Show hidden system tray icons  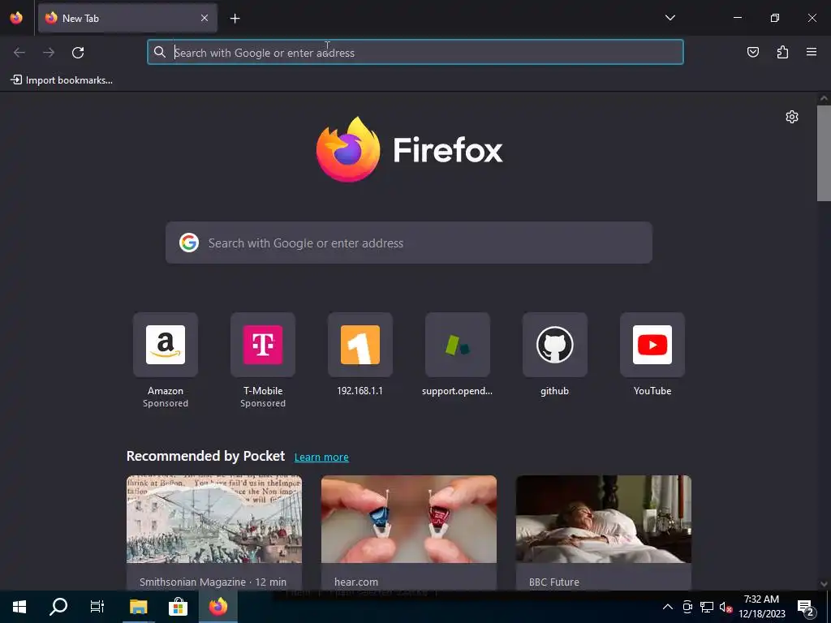(x=668, y=607)
